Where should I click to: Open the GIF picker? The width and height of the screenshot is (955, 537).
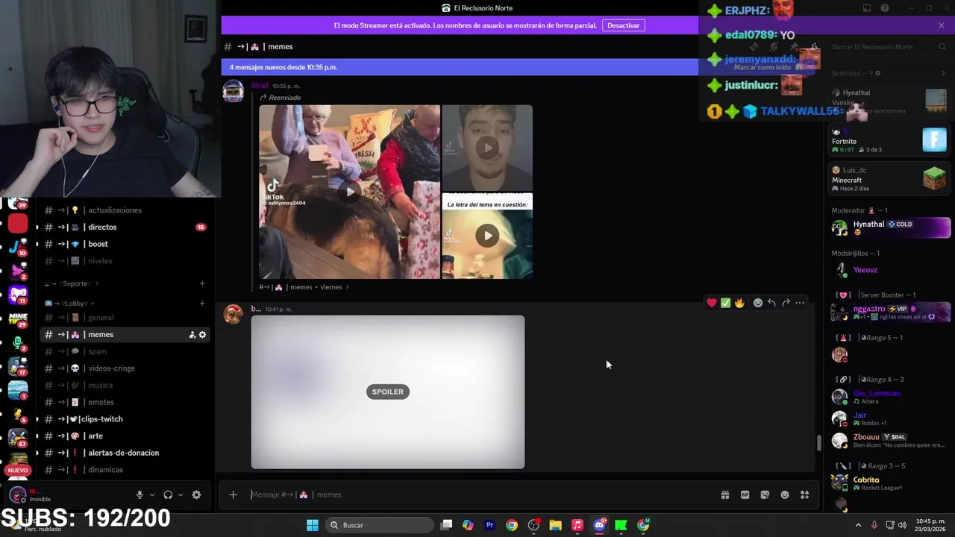pos(745,494)
